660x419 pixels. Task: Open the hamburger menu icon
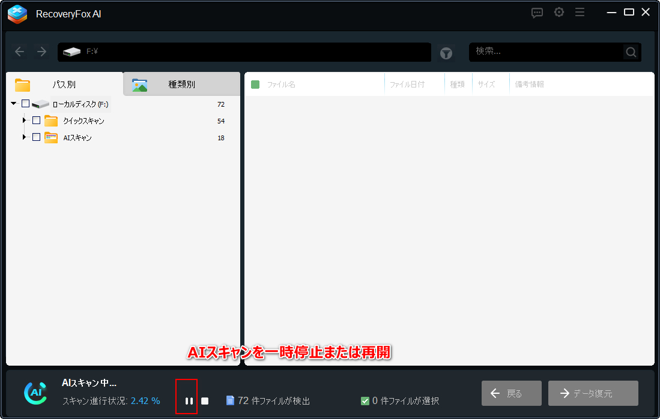coord(580,13)
